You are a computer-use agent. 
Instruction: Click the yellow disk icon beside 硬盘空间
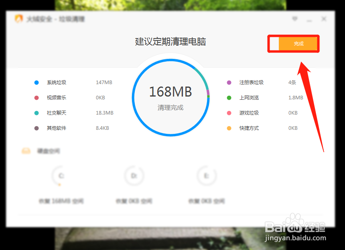pos(25,151)
